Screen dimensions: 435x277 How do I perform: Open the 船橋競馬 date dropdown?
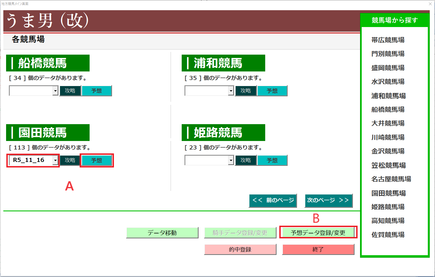(x=55, y=91)
